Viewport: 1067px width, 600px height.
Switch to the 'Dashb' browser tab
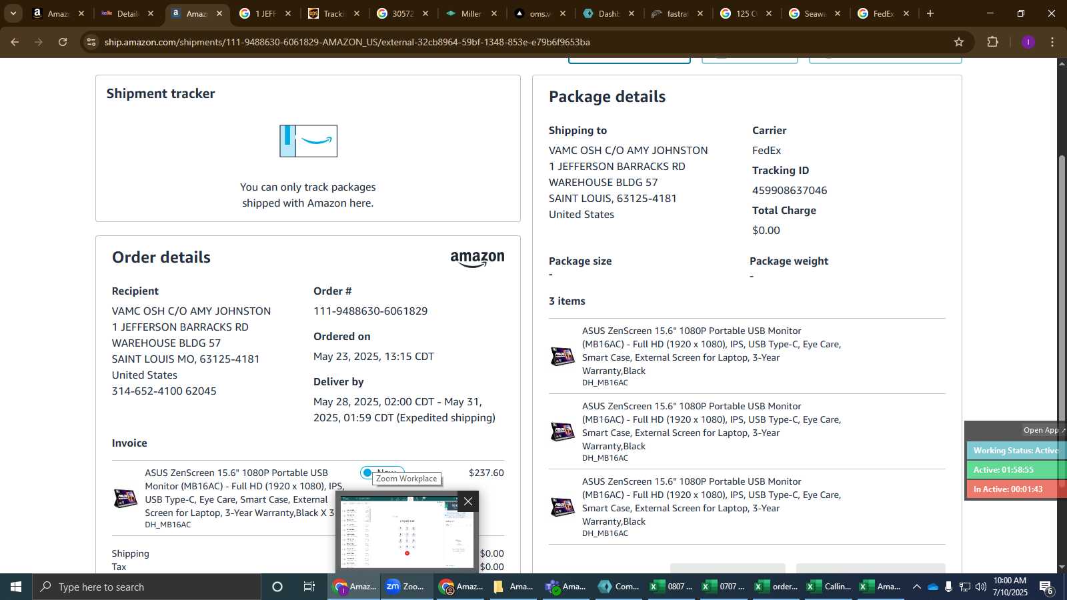(608, 13)
